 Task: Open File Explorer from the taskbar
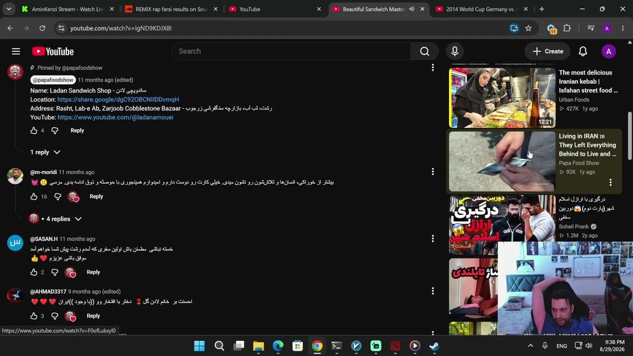click(x=258, y=346)
